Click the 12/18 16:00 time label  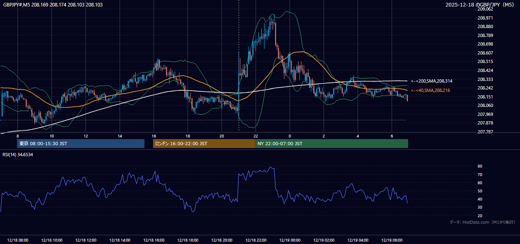(x=154, y=240)
